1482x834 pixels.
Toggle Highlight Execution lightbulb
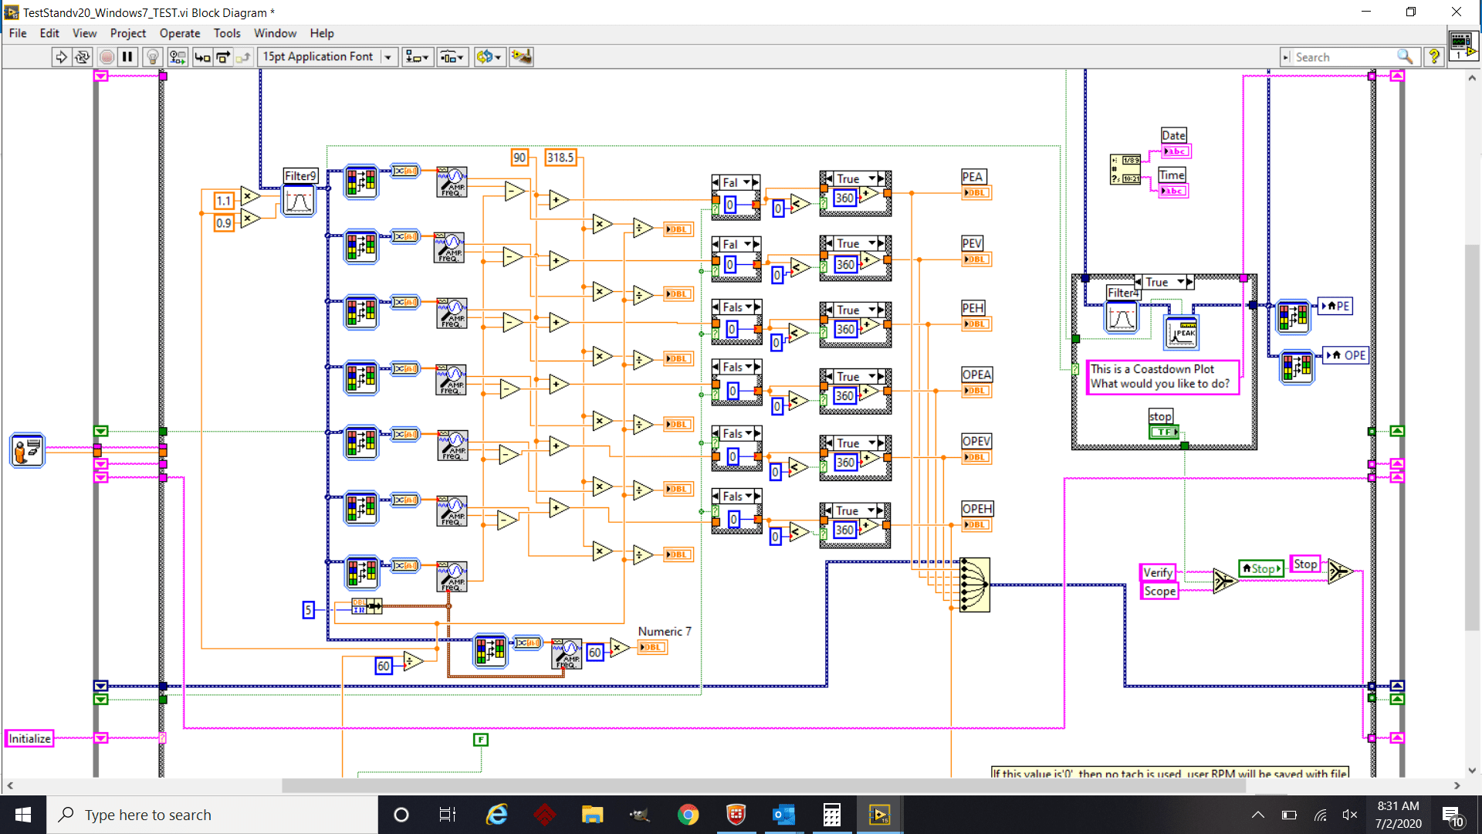[x=153, y=56]
